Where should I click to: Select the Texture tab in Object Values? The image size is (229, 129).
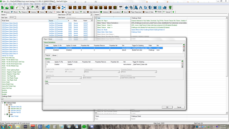click(48, 56)
